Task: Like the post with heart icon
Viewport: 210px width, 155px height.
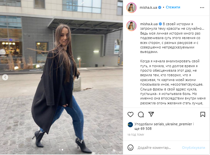Action: click(x=130, y=115)
